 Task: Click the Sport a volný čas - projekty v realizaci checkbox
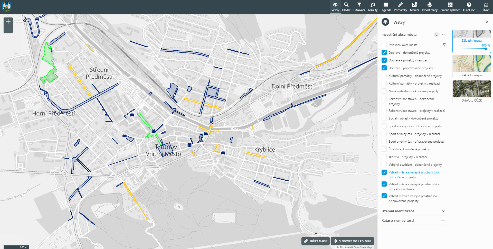(x=384, y=134)
